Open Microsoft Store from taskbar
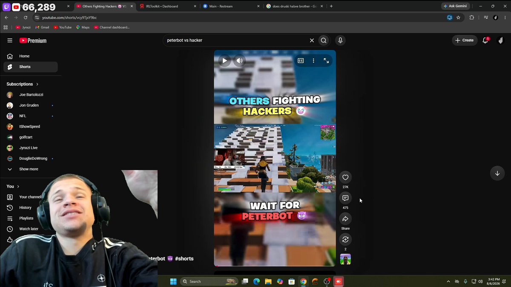511x287 pixels. [292, 281]
